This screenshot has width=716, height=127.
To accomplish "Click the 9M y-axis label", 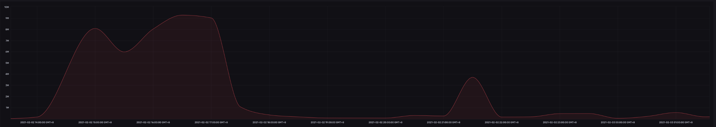I will pyautogui.click(x=7, y=18).
